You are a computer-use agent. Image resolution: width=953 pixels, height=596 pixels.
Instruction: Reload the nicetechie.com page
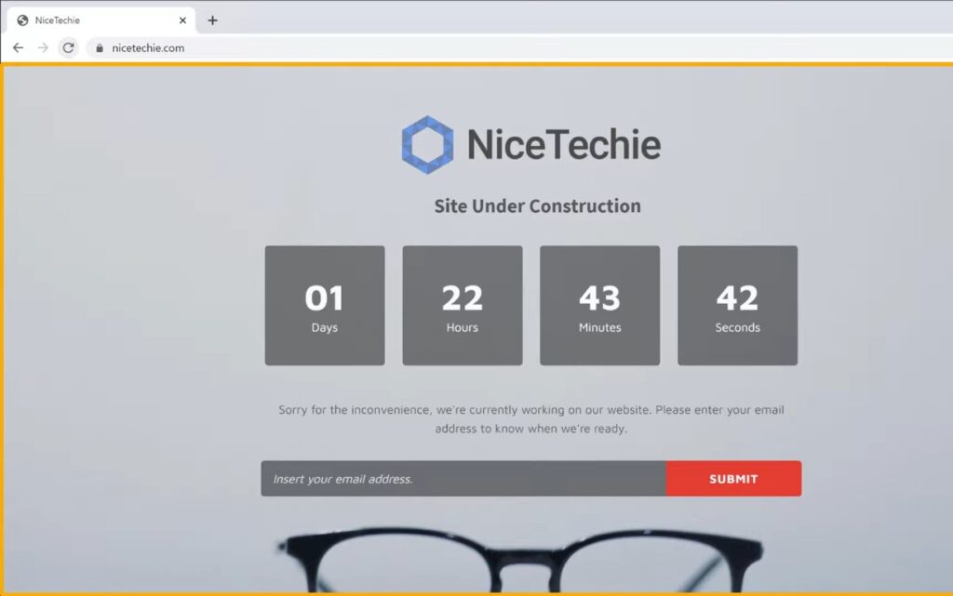[x=68, y=47]
